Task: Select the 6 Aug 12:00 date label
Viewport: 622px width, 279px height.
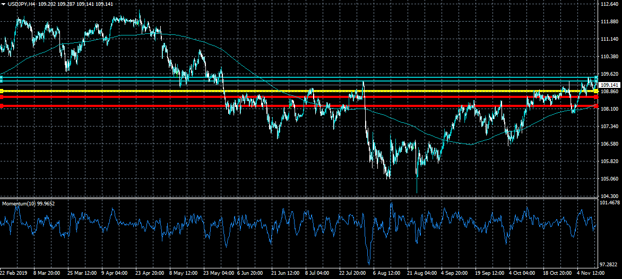Action: [x=386, y=274]
